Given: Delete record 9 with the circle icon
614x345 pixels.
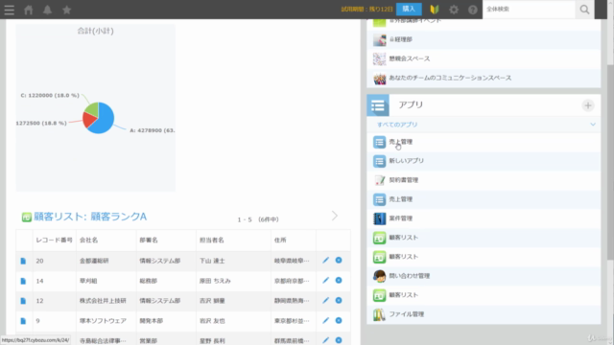Looking at the screenshot, I should [339, 320].
